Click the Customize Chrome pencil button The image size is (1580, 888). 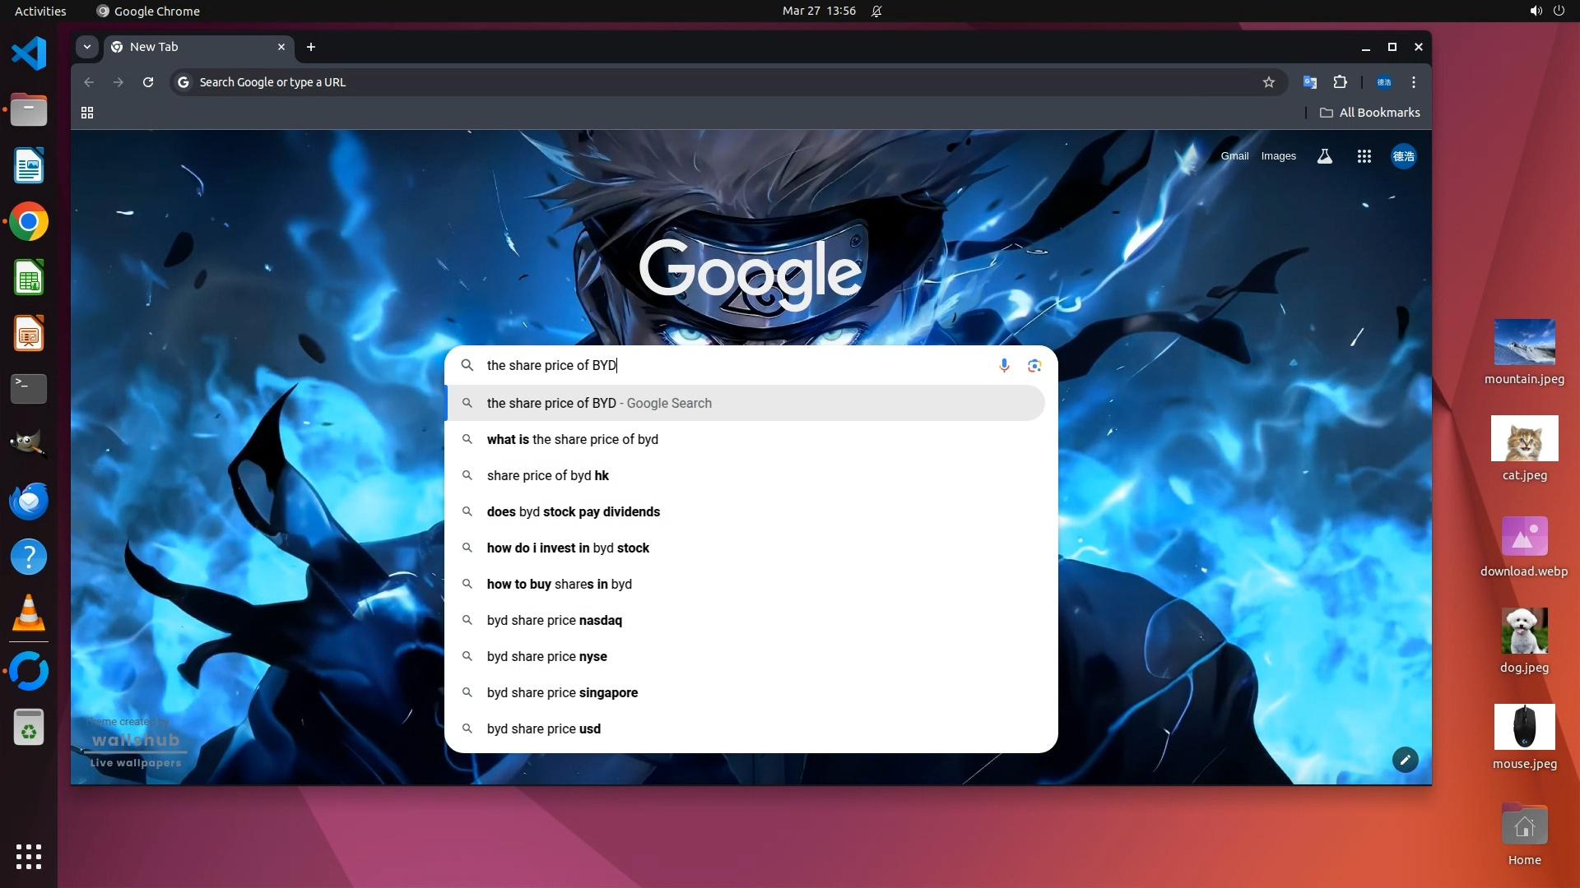[1405, 760]
